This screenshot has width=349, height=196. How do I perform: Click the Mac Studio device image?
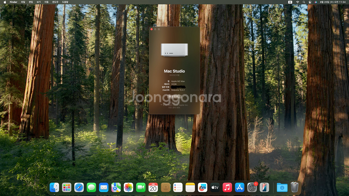pyautogui.click(x=174, y=50)
